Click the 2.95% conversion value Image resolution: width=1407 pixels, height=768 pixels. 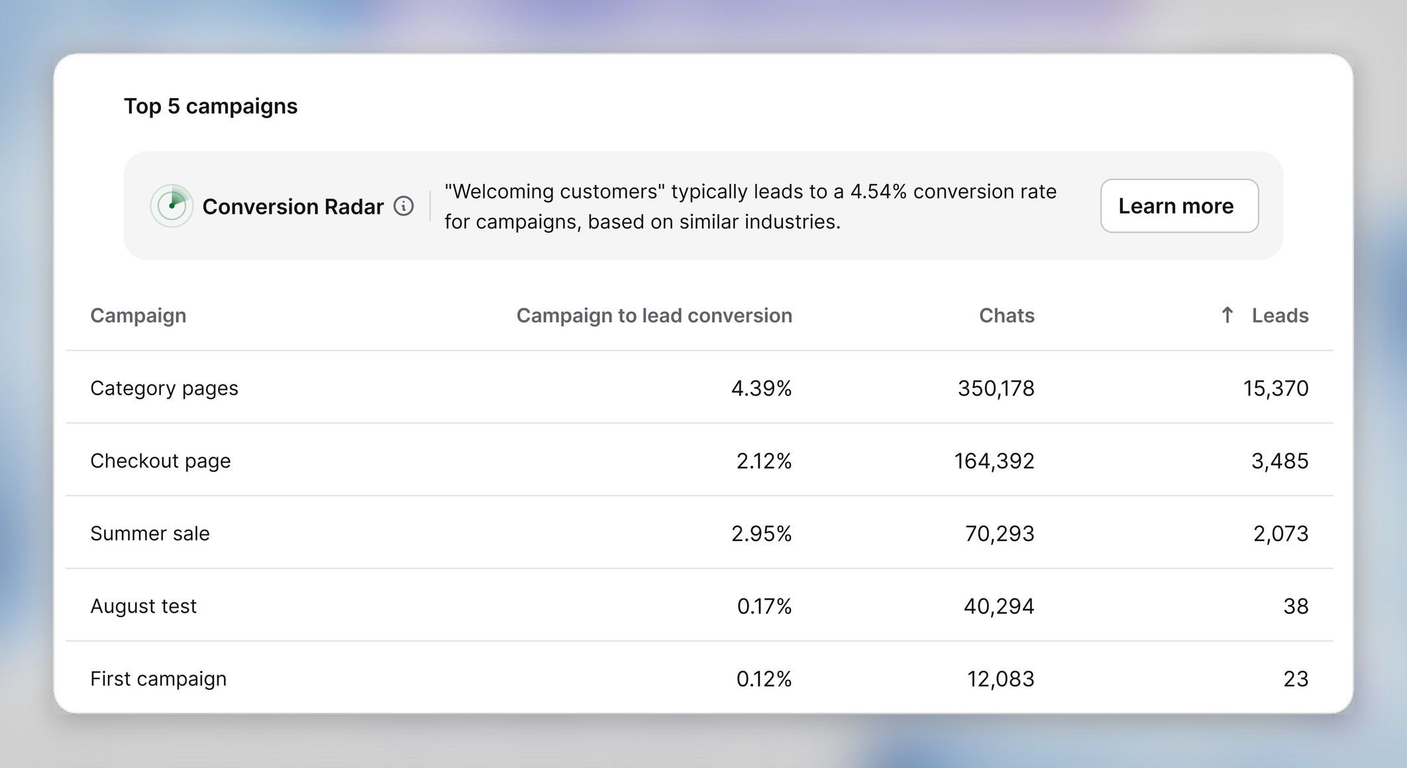click(761, 533)
